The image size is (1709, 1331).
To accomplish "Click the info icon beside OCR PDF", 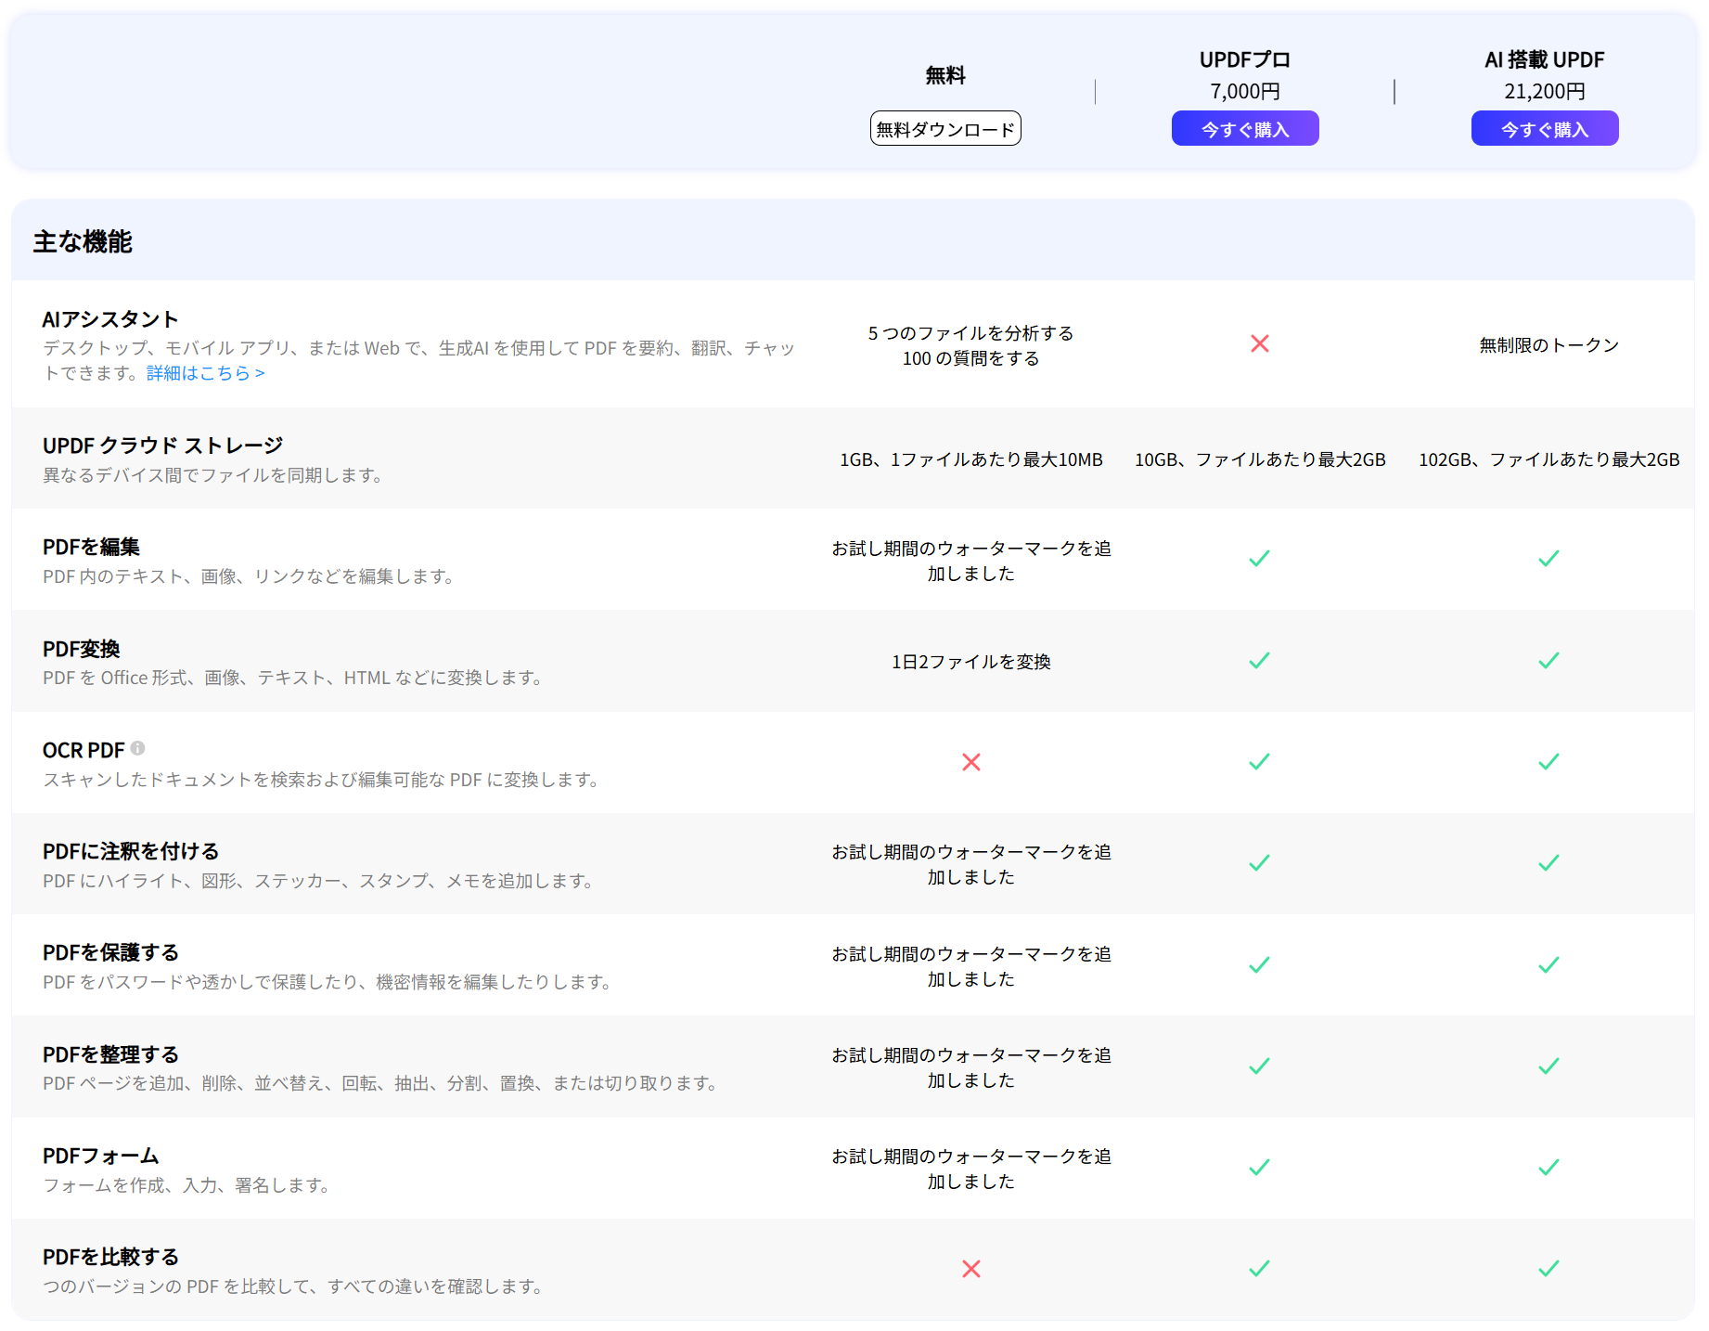I will [137, 748].
